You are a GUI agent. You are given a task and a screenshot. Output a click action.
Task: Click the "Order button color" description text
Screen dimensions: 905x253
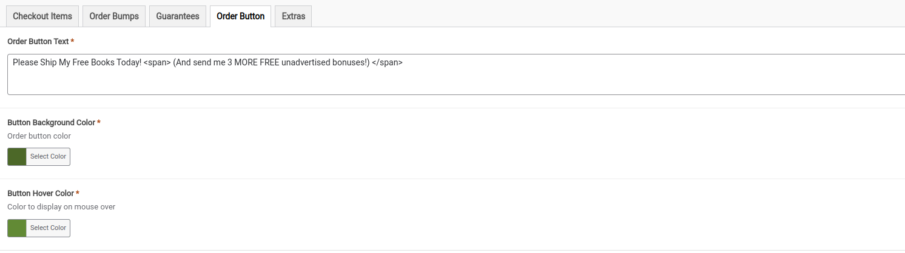coord(39,136)
